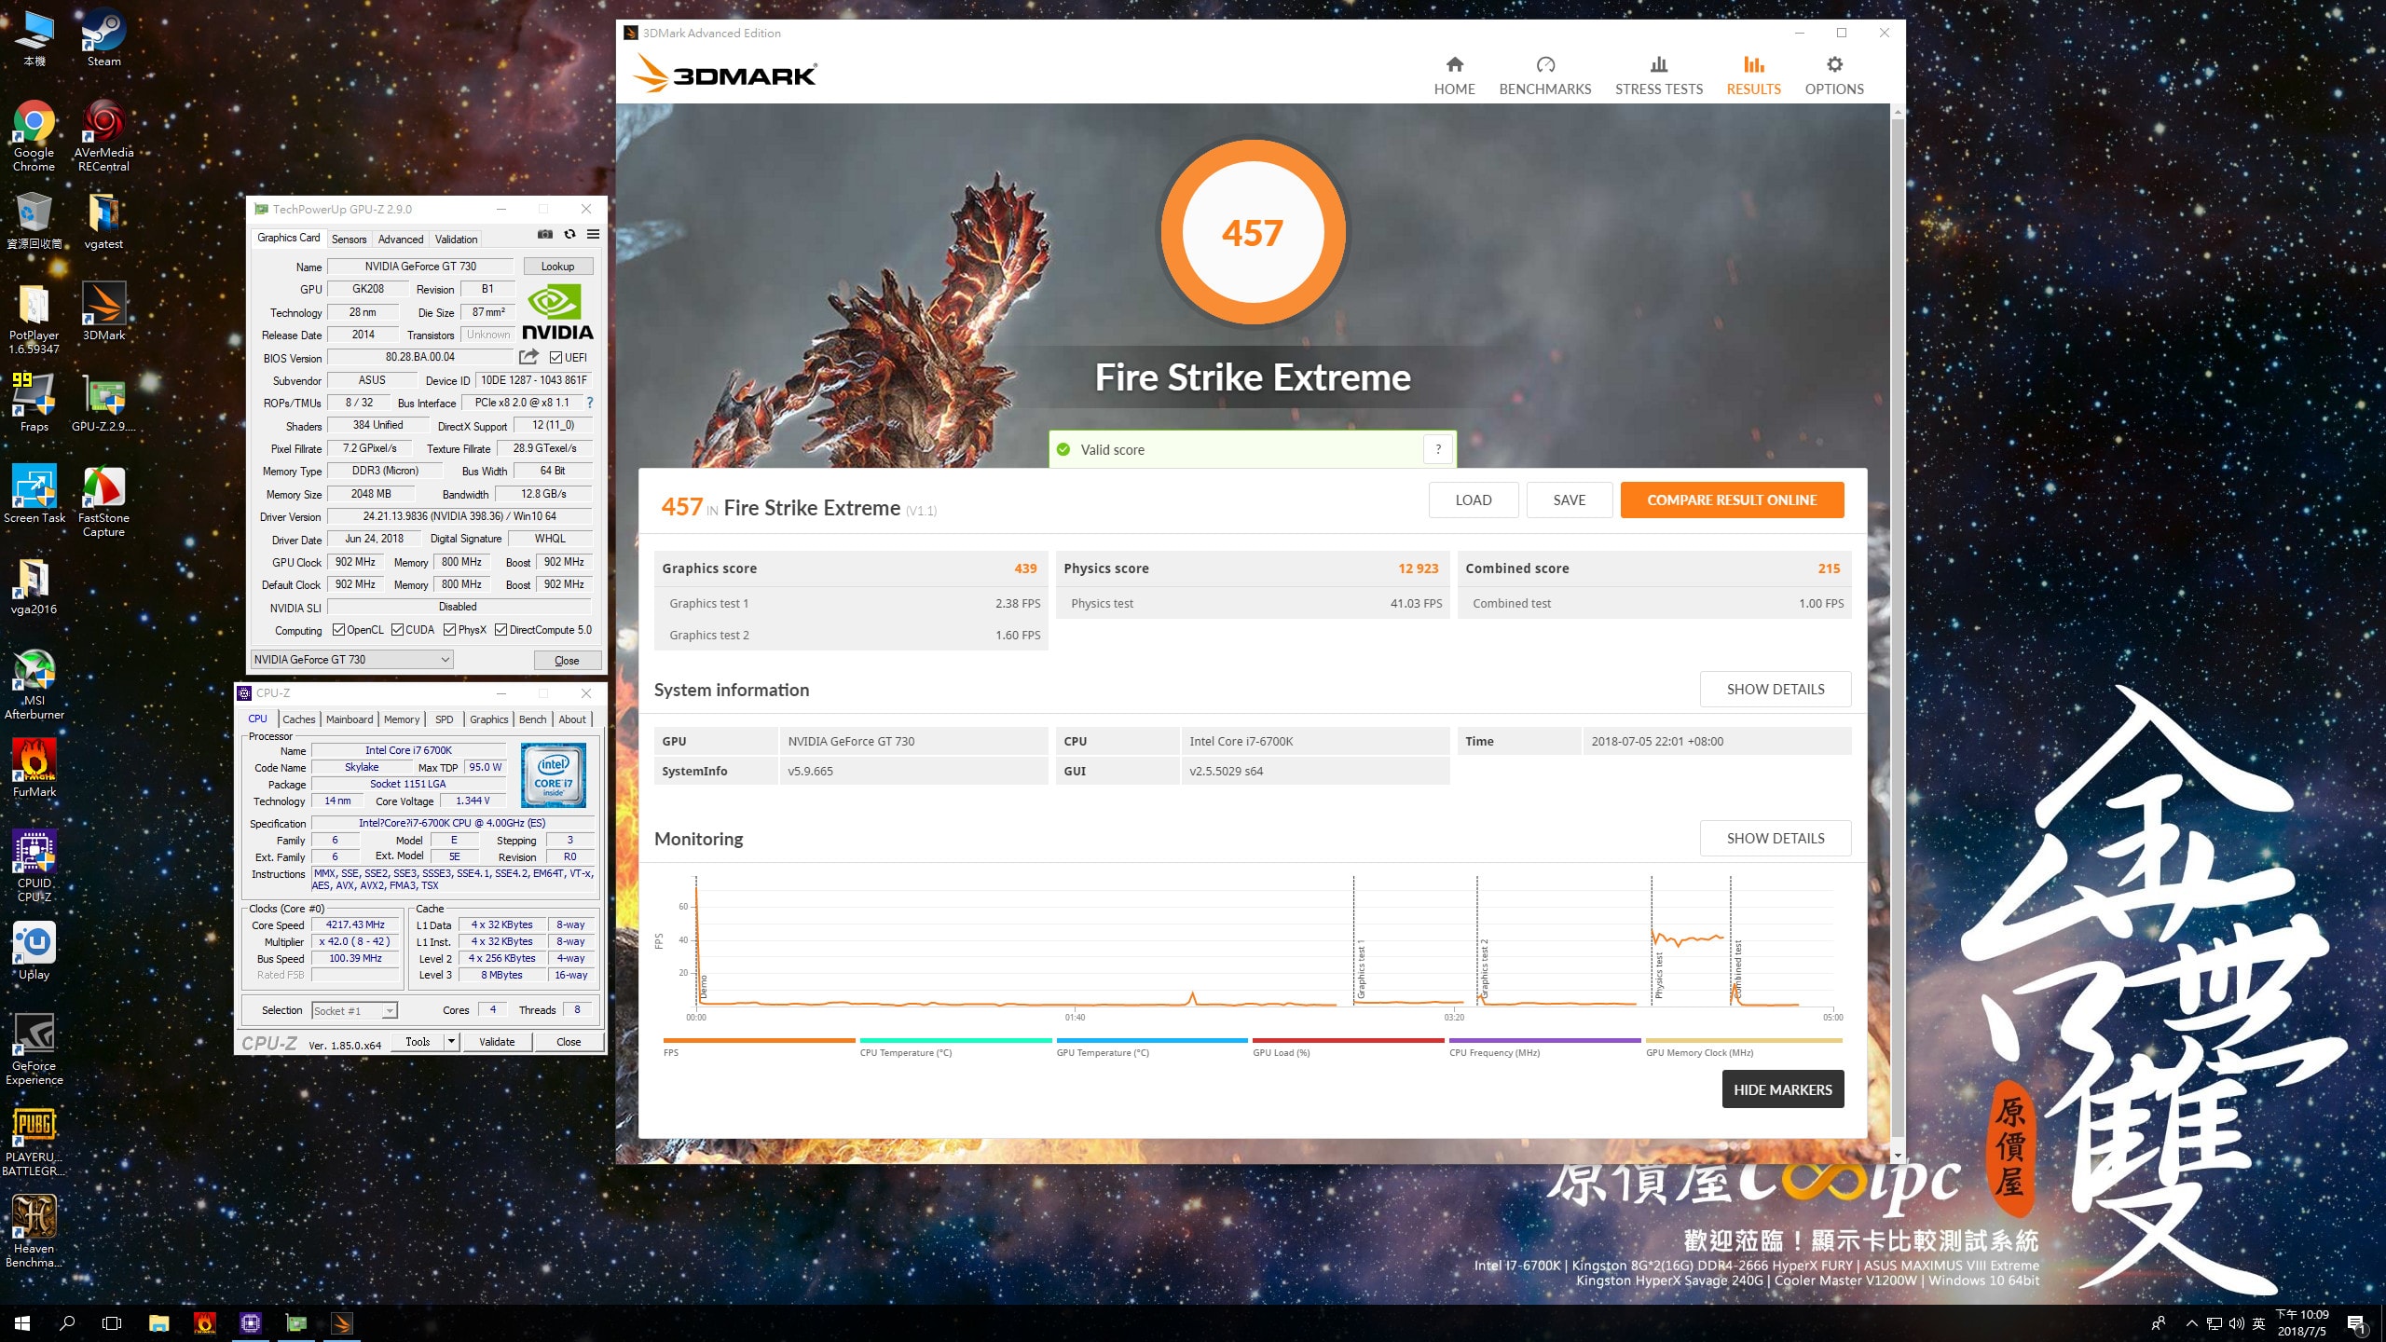Open CPU-Z Memory tab
2386x1342 pixels.
[402, 719]
